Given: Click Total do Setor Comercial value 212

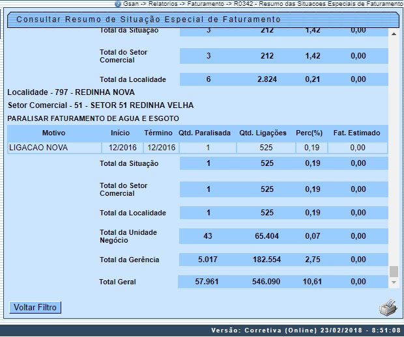Looking at the screenshot, I should pos(267,56).
